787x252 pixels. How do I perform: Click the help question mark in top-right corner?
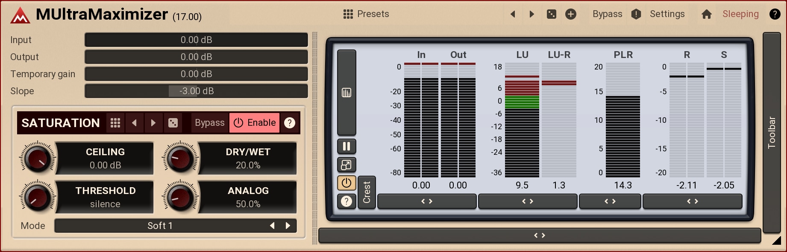pyautogui.click(x=775, y=14)
